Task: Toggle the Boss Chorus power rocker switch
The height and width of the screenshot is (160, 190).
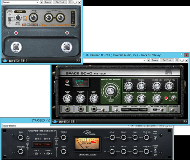Action: tap(73, 18)
